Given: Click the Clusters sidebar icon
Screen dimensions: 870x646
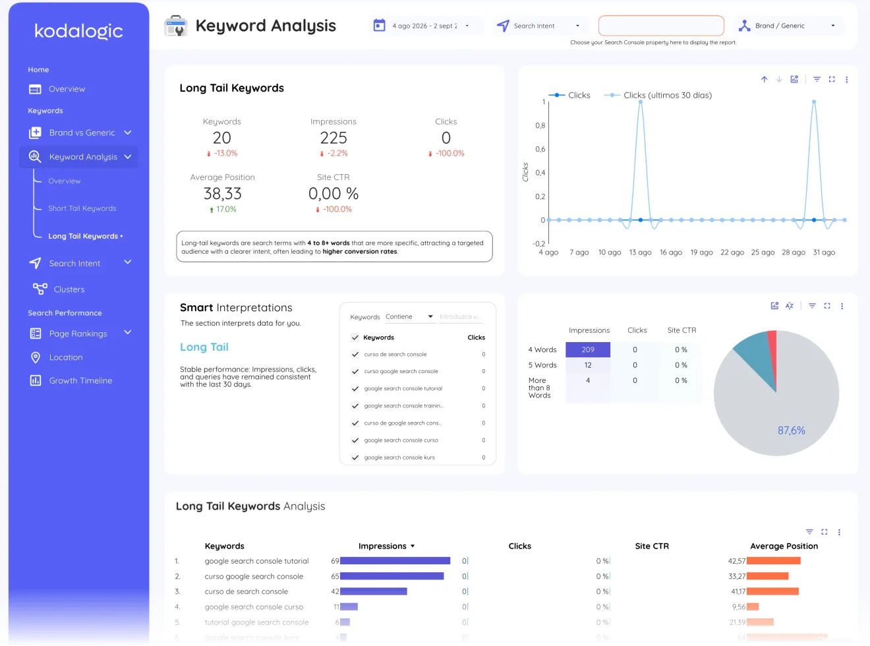Looking at the screenshot, I should coord(40,289).
